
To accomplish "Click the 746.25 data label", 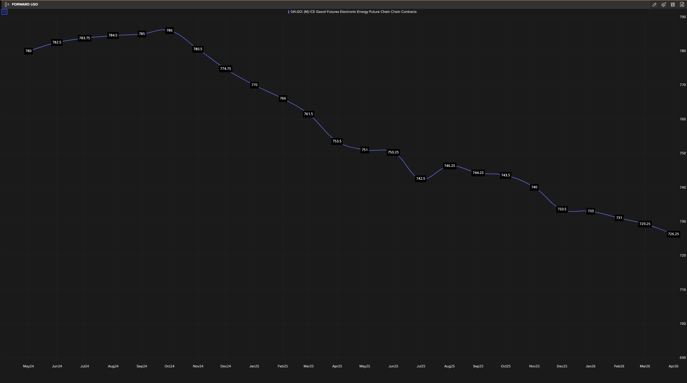I will (449, 166).
